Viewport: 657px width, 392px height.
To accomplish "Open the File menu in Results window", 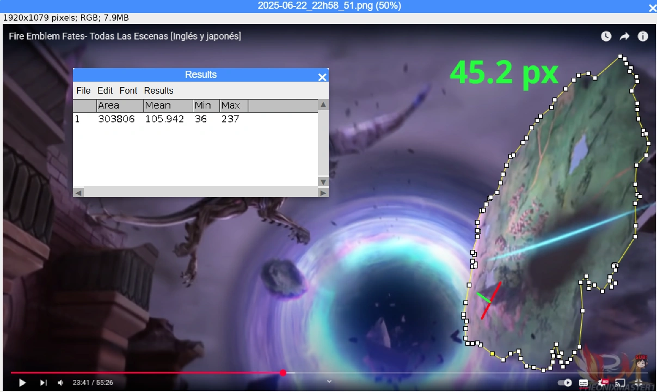I will 83,90.
